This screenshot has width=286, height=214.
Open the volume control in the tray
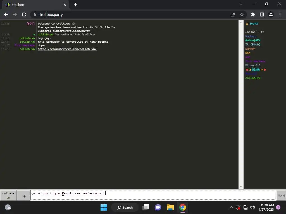(252, 207)
